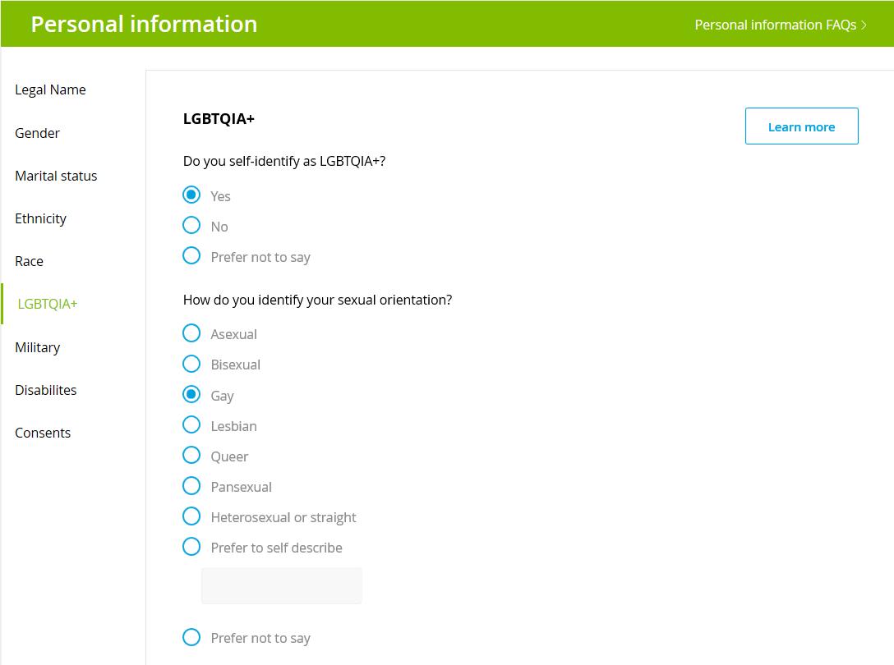
Task: Pick the Lesbian option
Action: pos(191,425)
